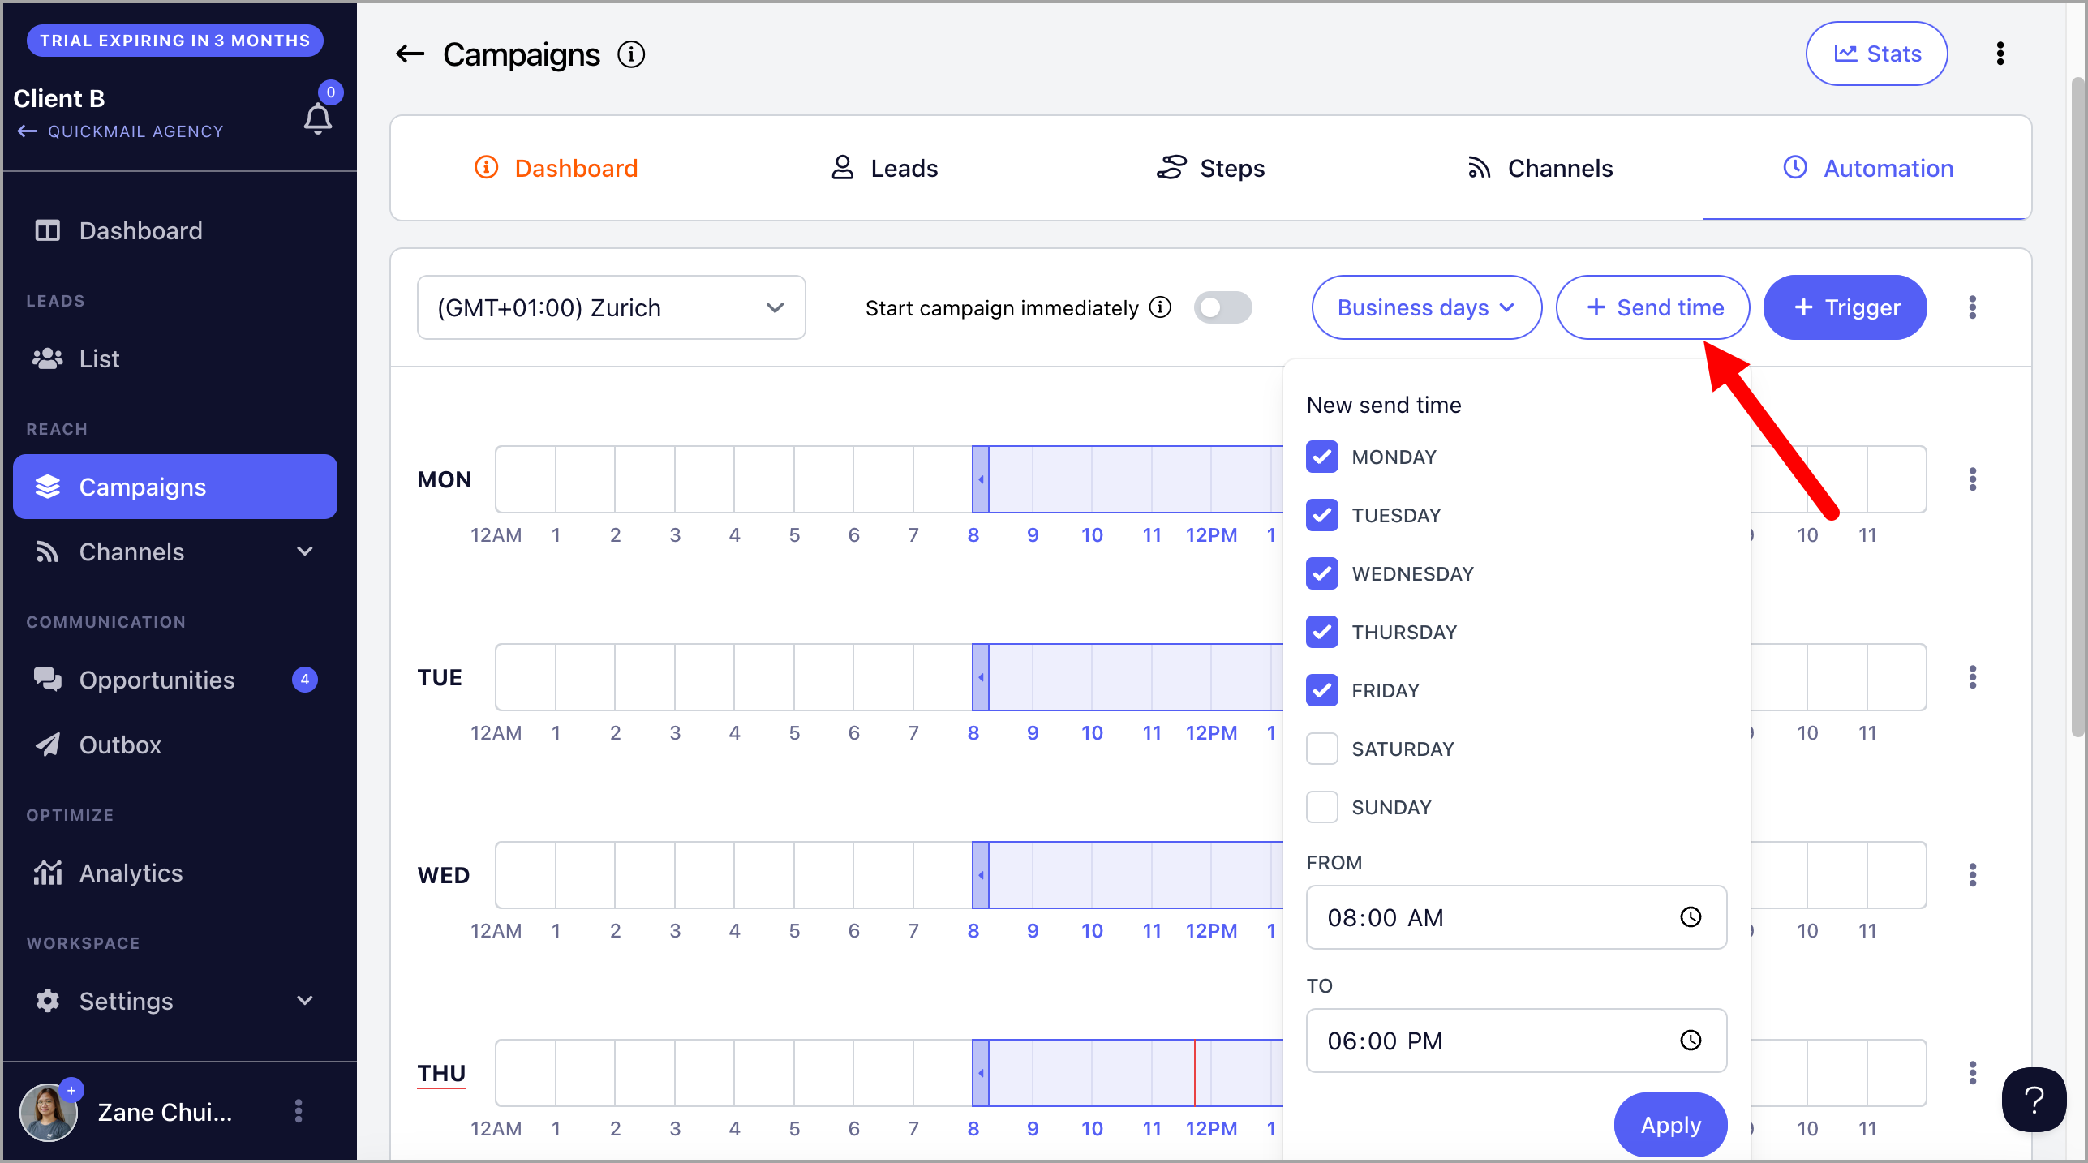Open the MON row options menu

[x=1973, y=479]
